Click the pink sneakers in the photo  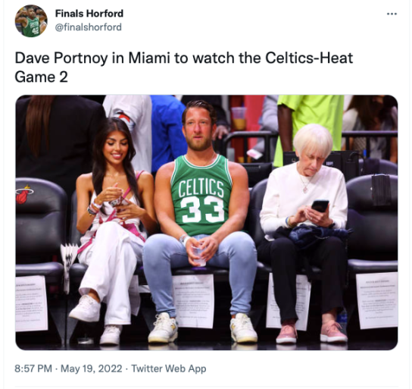coord(311,332)
